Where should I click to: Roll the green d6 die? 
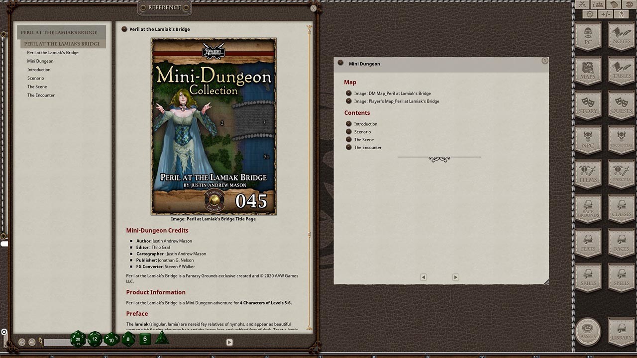coord(145,339)
